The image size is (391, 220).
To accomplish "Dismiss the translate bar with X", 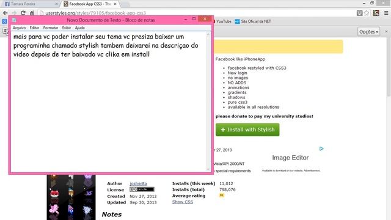I will (386, 32).
